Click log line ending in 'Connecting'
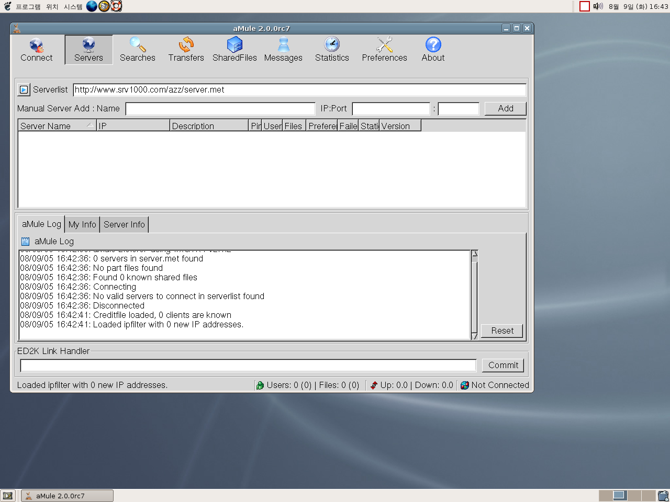 pyautogui.click(x=78, y=287)
